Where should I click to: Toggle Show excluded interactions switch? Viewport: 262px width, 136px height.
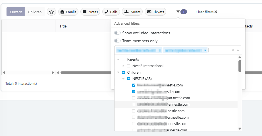click(x=117, y=33)
